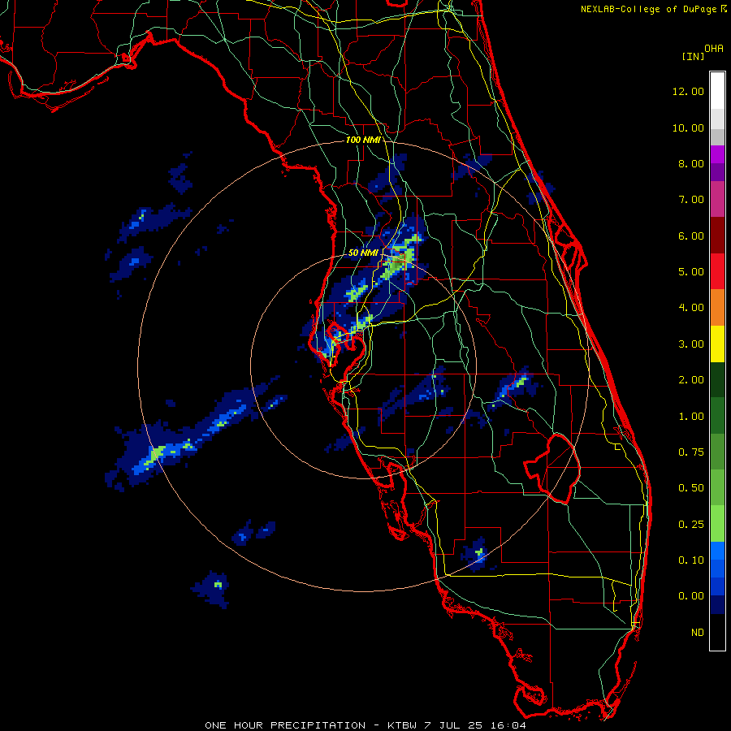Click the 10.00 legend value
Image resolution: width=731 pixels, height=731 pixels.
tap(688, 128)
